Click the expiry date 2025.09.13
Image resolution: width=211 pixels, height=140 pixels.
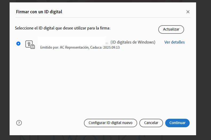coord(111,48)
